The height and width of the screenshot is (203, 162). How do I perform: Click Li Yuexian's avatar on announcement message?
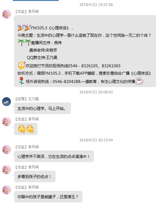[7, 14]
